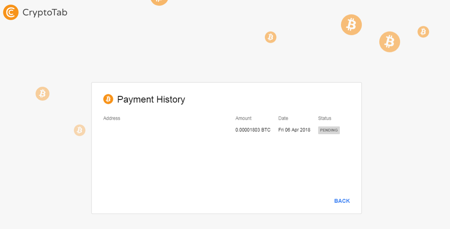Click the orange CryptoTab logo icon

coord(11,12)
